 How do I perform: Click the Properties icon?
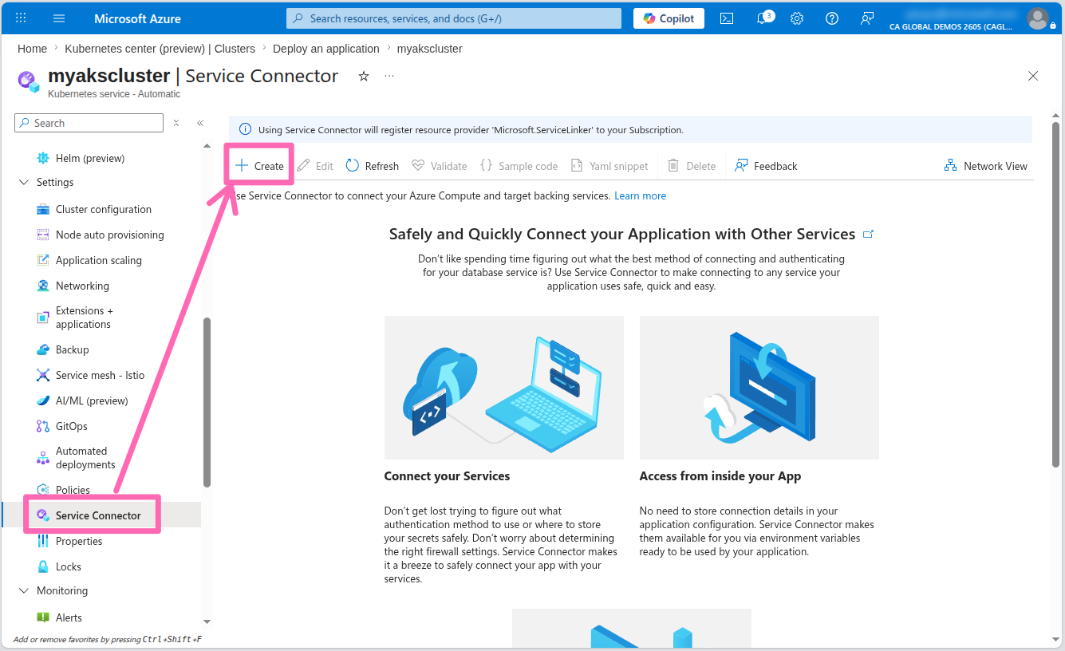tap(43, 541)
